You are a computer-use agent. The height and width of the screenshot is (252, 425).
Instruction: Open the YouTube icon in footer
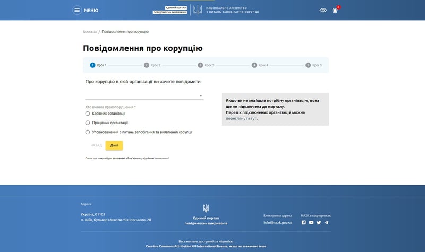[311, 222]
